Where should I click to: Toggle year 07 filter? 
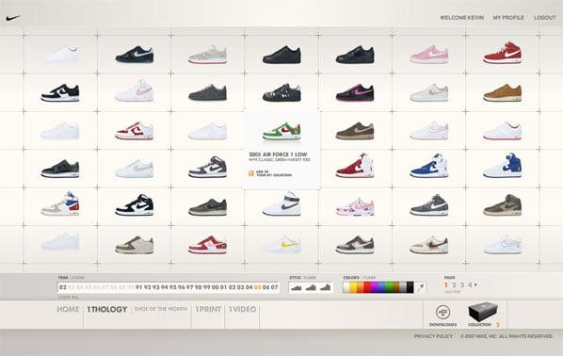click(x=275, y=287)
